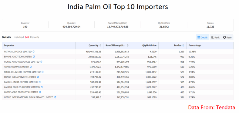Open ADANI WILMAR LIMITED importer entry

coord(16,67)
